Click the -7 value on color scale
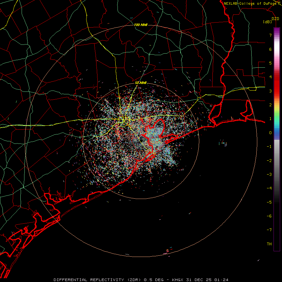282x282 pixels. coord(269,230)
